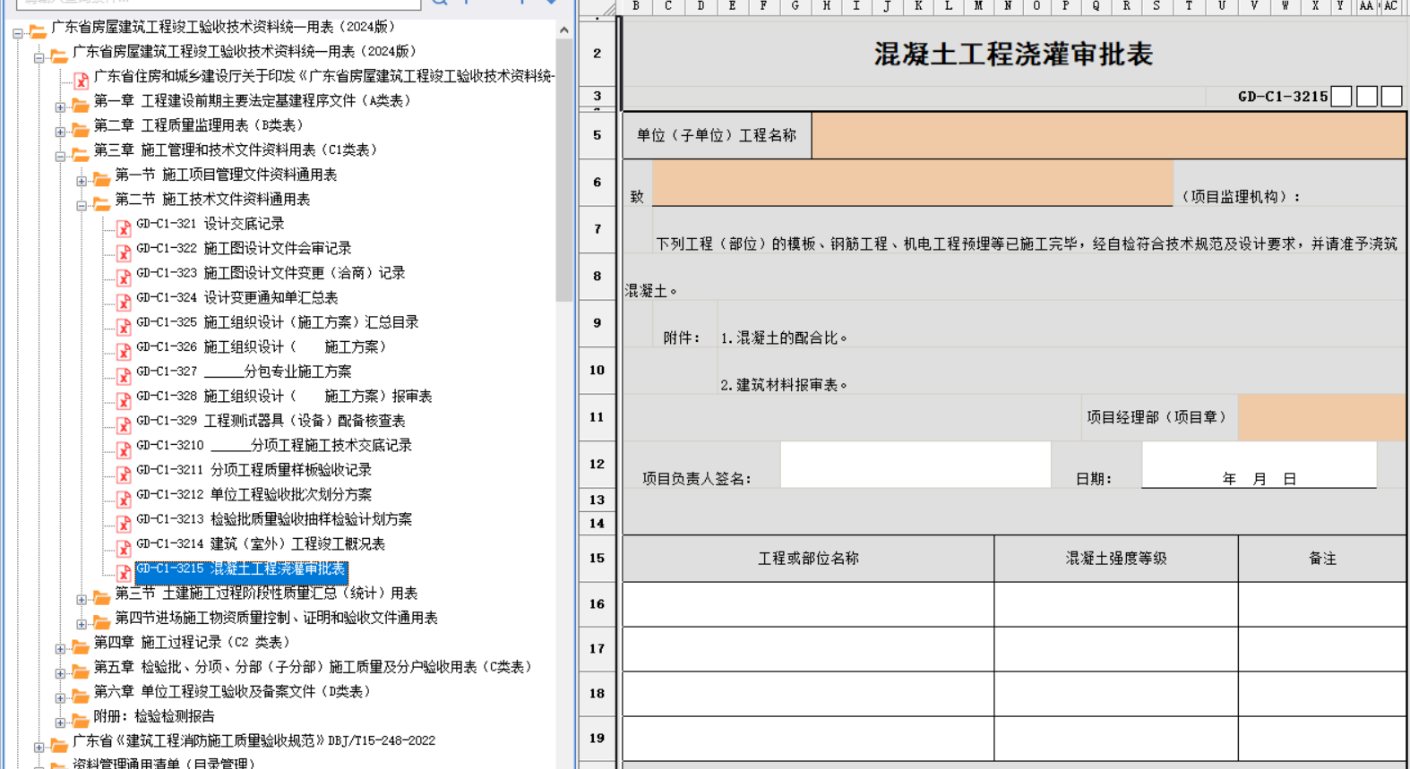1410x769 pixels.
Task: Expand 第三节 土建施工过程阶段性质量汇总 node
Action: pos(82,600)
